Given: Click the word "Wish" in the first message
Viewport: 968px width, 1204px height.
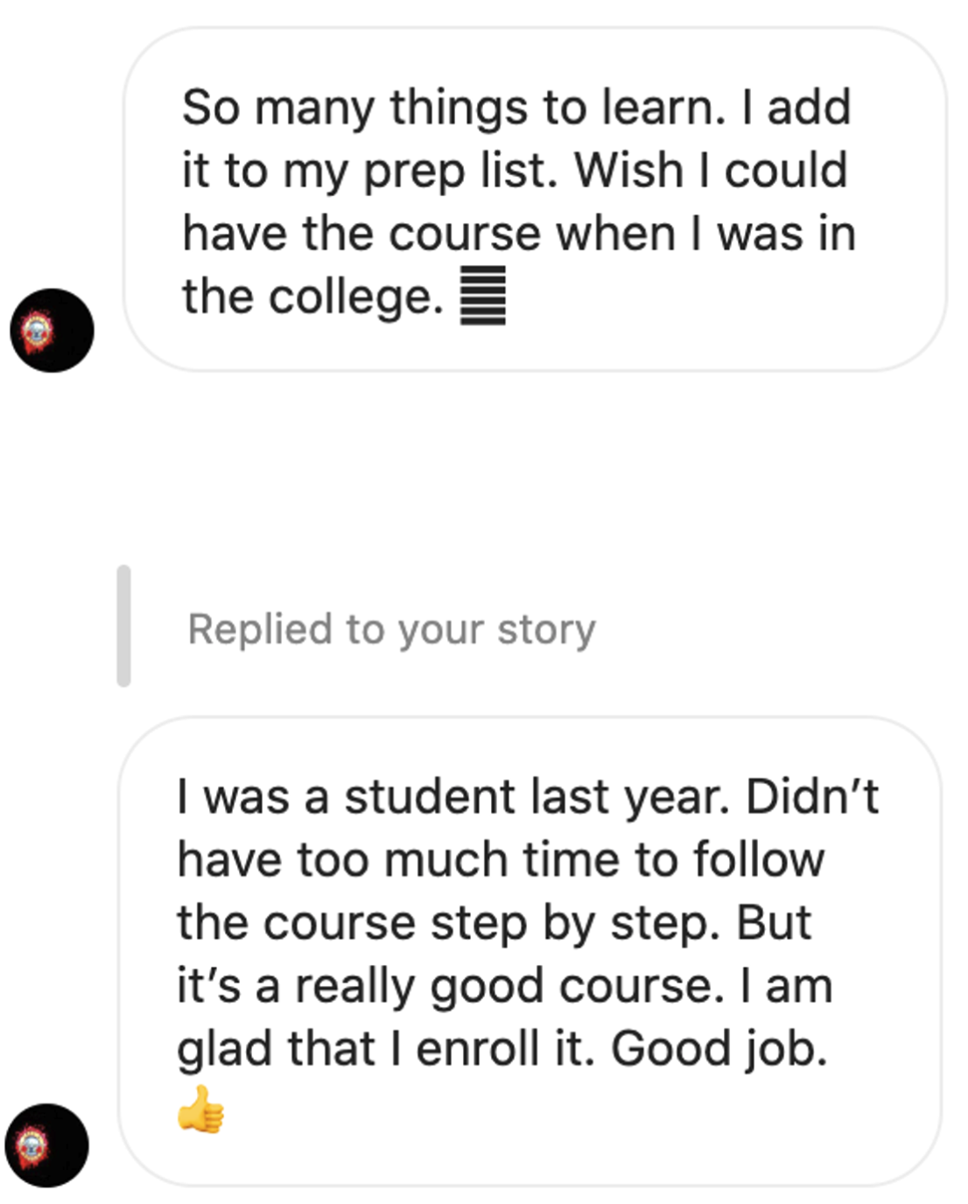Looking at the screenshot, I should click(x=628, y=170).
